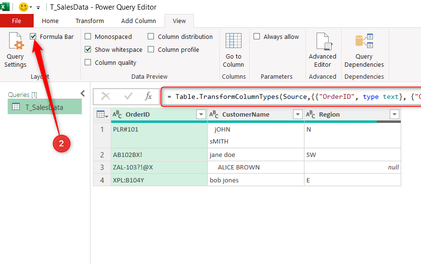Image resolution: width=421 pixels, height=264 pixels.
Task: Switch to the Home tab
Action: [50, 21]
